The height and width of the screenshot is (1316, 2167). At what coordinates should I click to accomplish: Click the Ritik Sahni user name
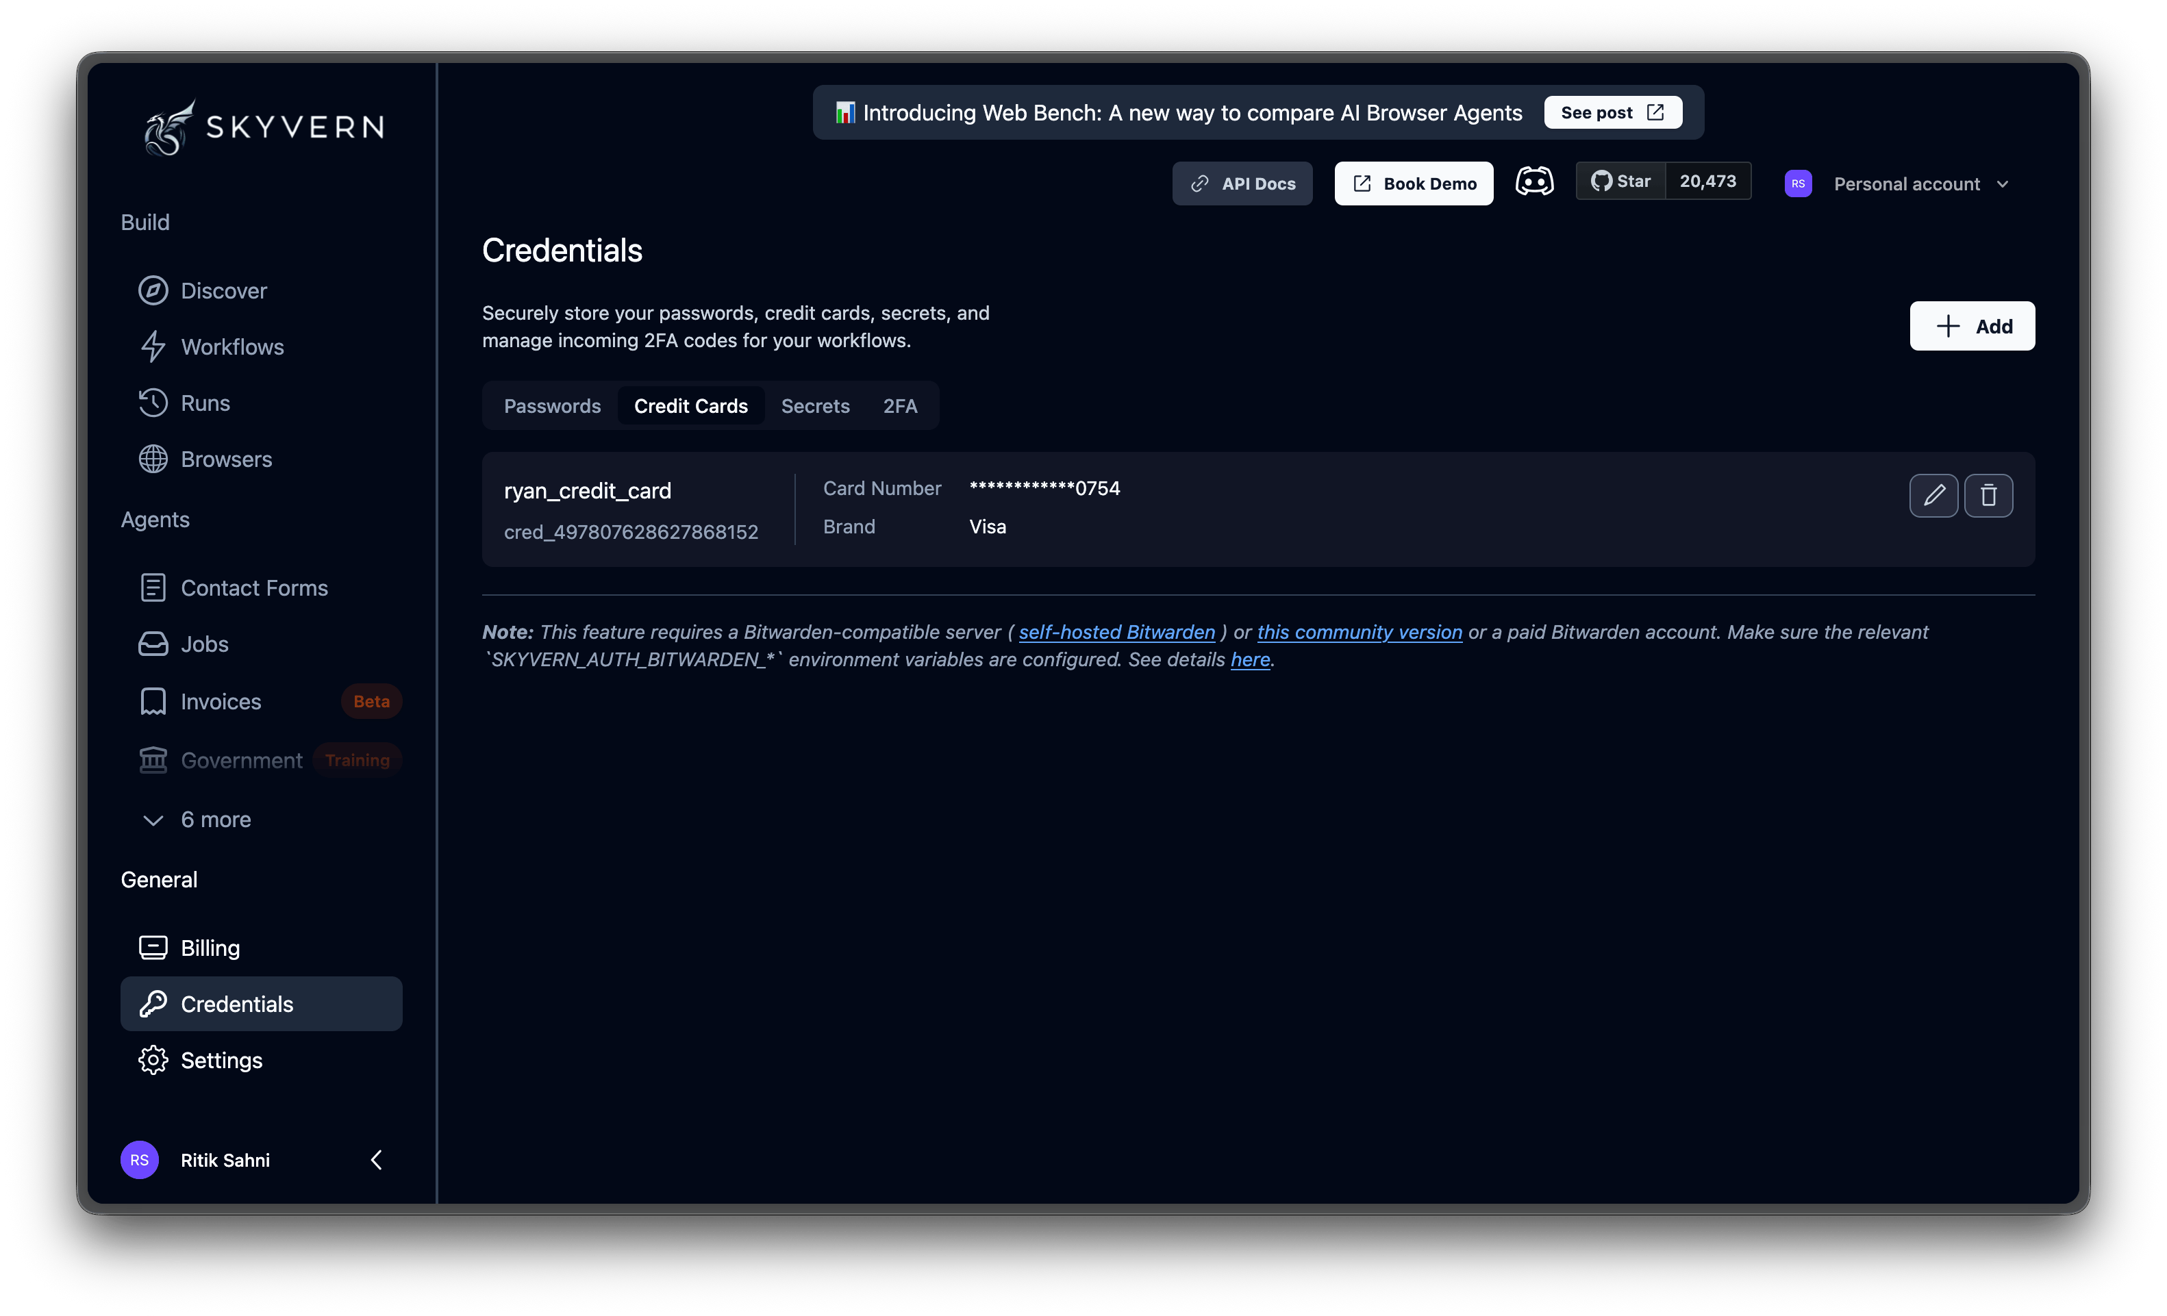[x=225, y=1159]
